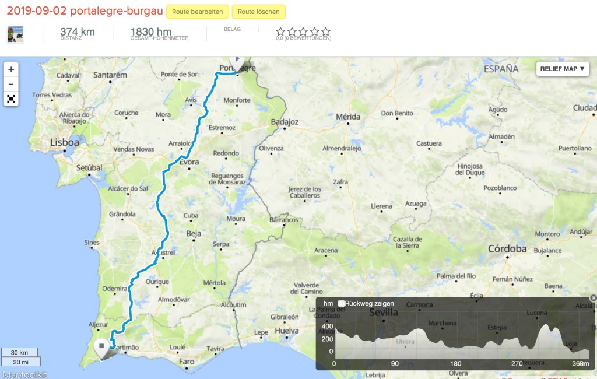Zoom in the map with plus button

tap(11, 69)
